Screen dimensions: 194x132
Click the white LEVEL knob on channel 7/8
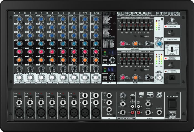click(85, 77)
